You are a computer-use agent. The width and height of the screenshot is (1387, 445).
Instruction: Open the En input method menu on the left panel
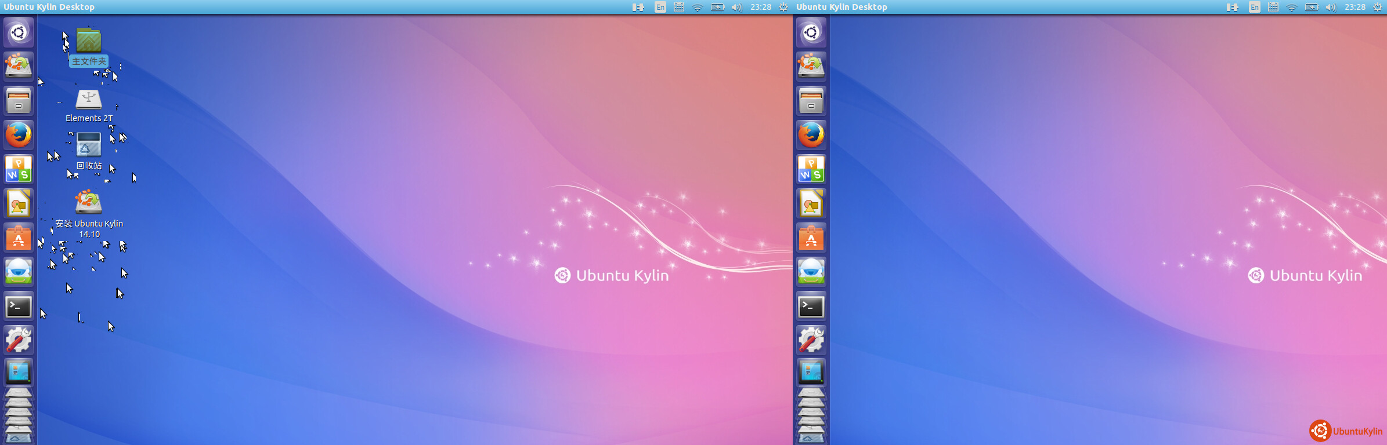click(660, 7)
